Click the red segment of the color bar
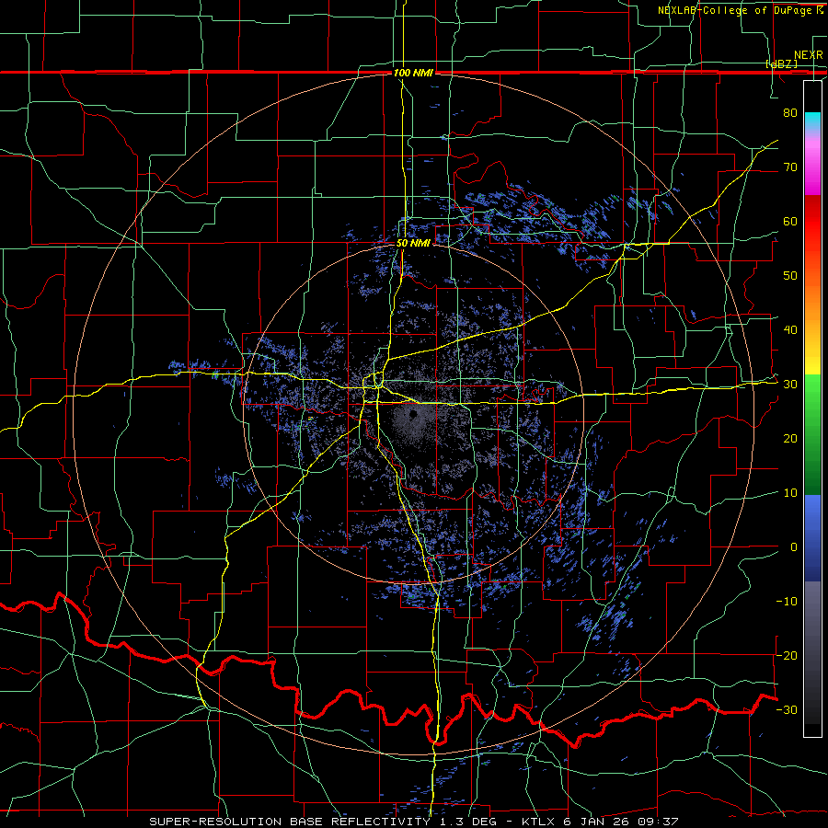This screenshot has width=828, height=828. 812,222
